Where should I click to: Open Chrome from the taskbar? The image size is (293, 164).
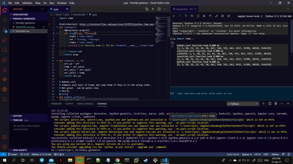[x=117, y=160]
